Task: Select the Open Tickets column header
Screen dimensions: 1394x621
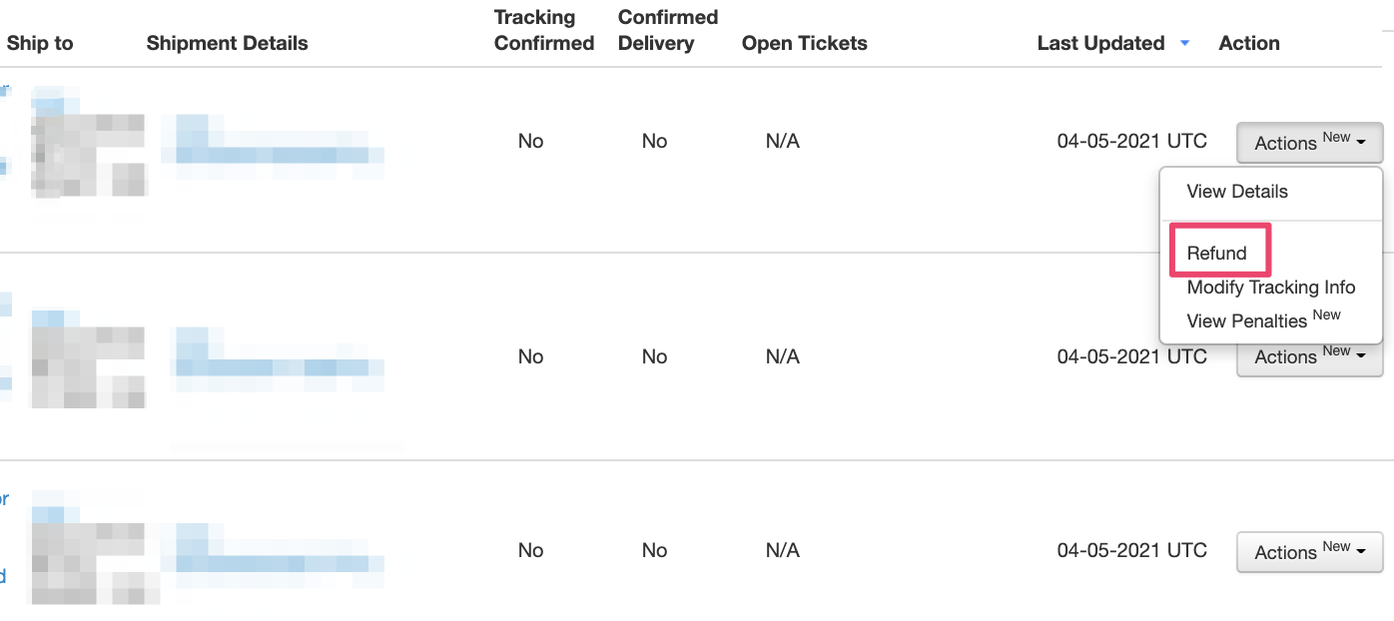Action: (x=804, y=43)
